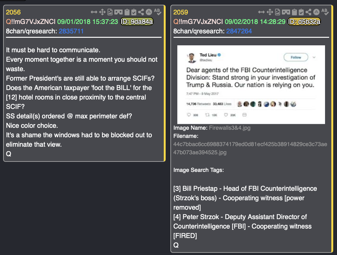Click the VR goggles icon on post 2056

pos(118,12)
